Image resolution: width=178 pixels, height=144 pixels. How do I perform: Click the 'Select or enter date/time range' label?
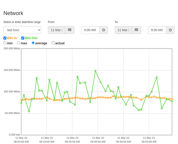click(x=22, y=22)
